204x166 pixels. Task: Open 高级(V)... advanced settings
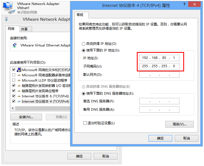tap(179, 124)
